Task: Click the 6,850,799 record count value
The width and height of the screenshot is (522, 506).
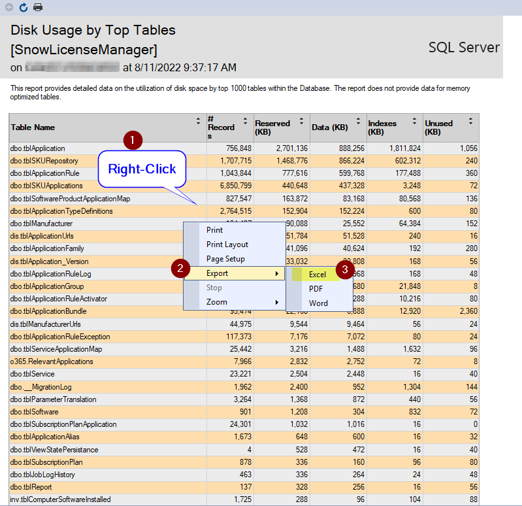Action: (235, 186)
